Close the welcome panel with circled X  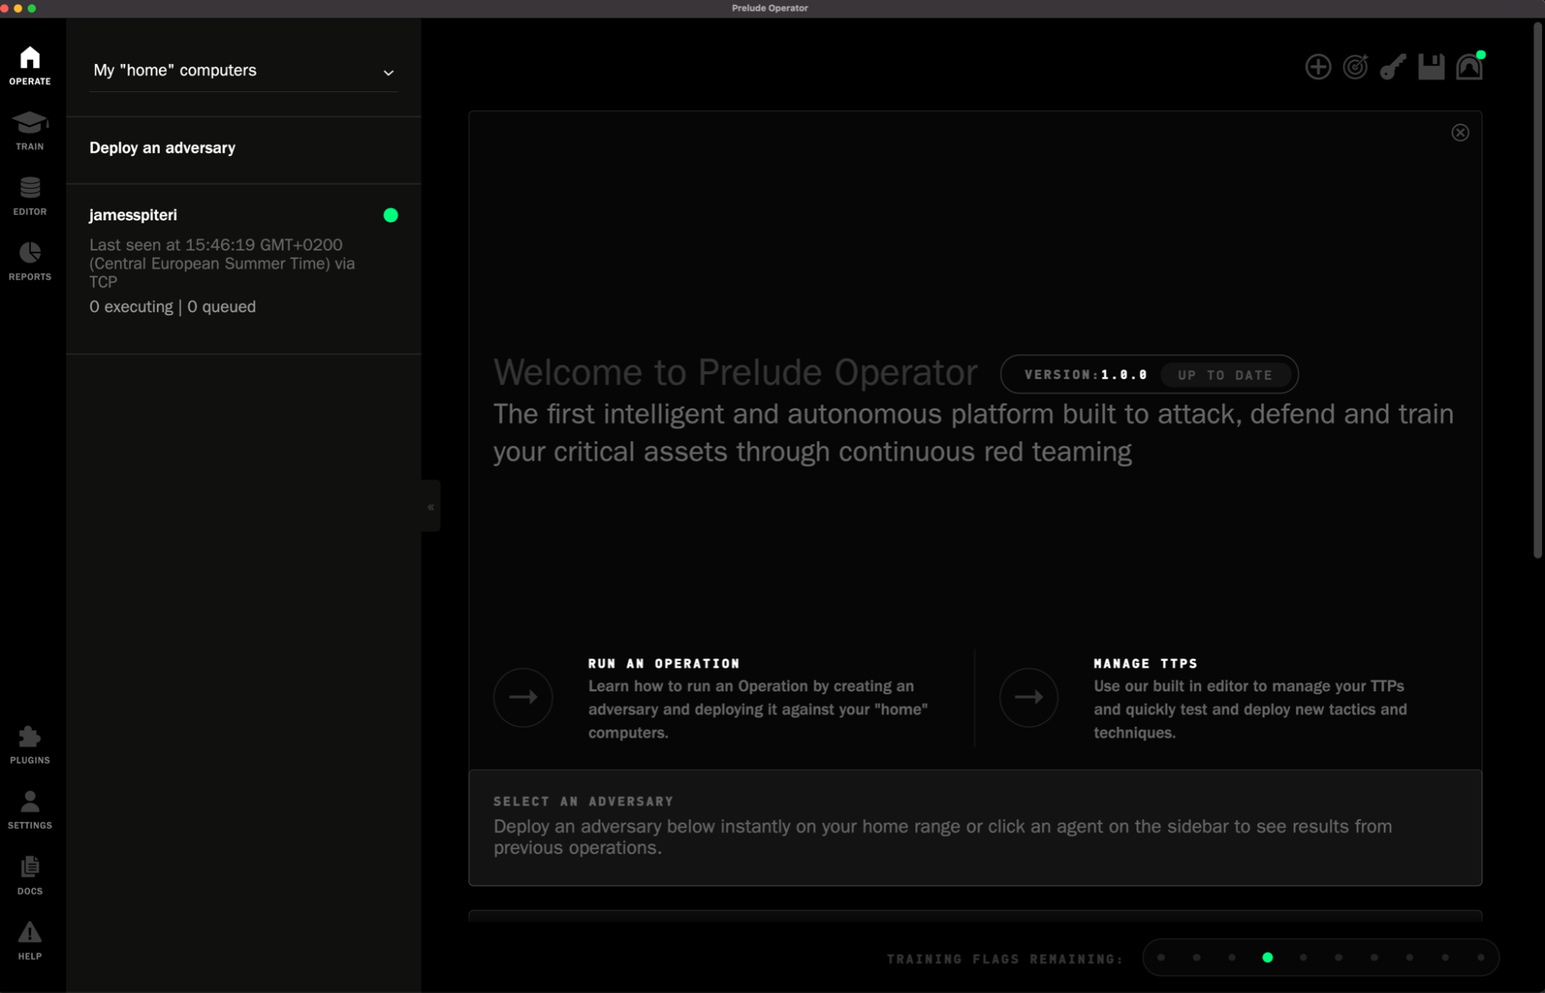(1460, 133)
